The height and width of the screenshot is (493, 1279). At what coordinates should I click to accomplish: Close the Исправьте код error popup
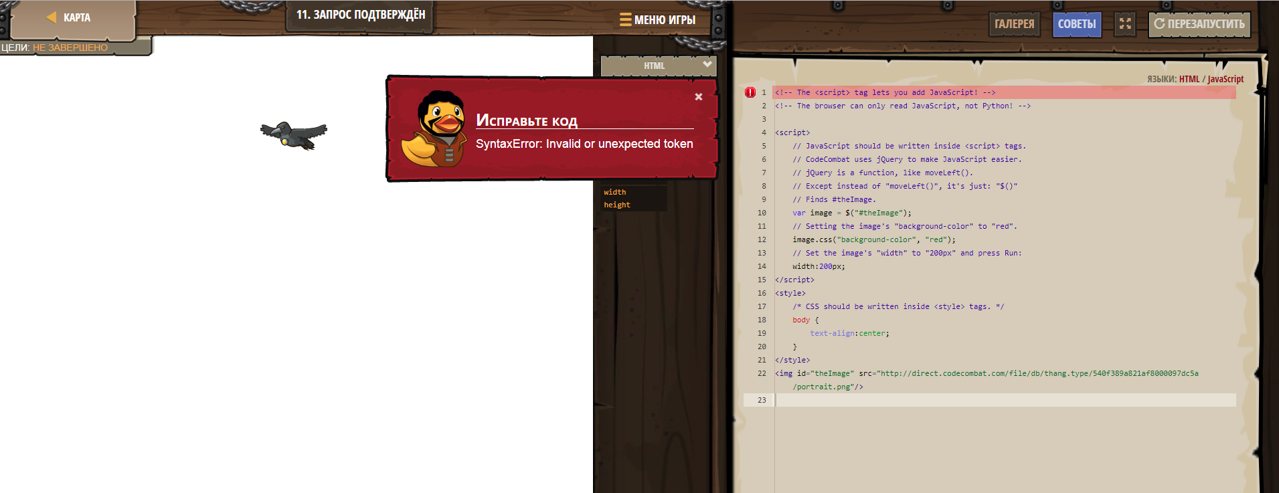pos(698,97)
